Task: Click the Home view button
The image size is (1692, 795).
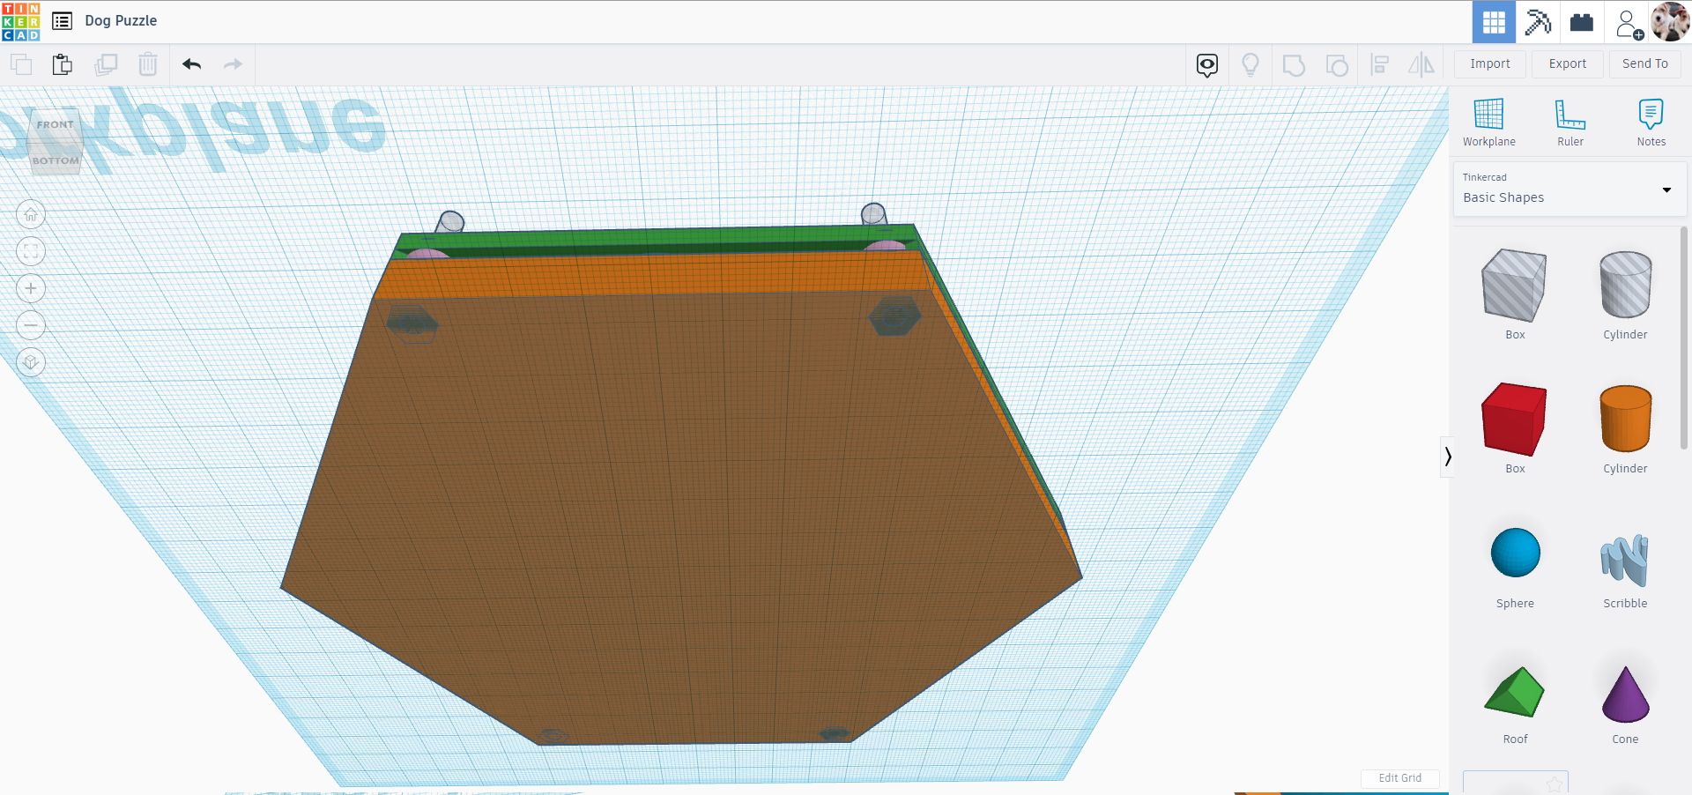Action: [31, 214]
